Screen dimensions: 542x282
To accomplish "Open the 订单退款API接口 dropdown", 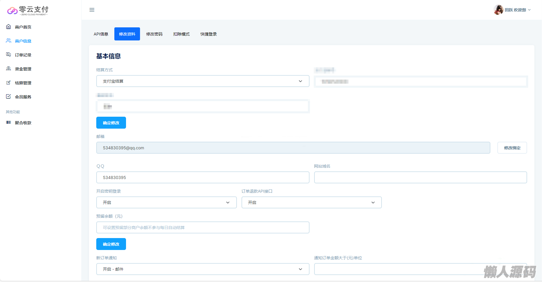I will tap(311, 203).
